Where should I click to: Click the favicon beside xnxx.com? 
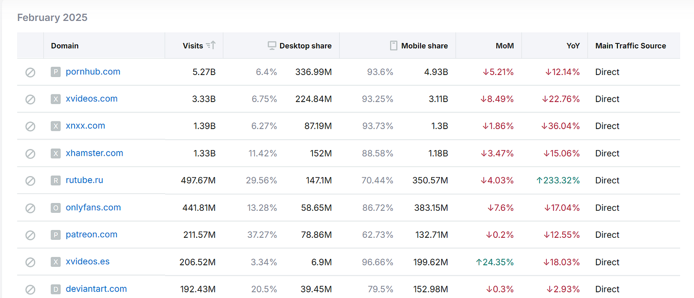[x=56, y=126]
